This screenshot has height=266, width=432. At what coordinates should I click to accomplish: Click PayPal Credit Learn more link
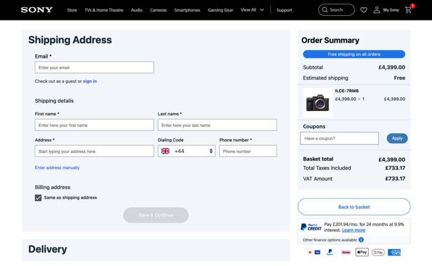pos(354,230)
